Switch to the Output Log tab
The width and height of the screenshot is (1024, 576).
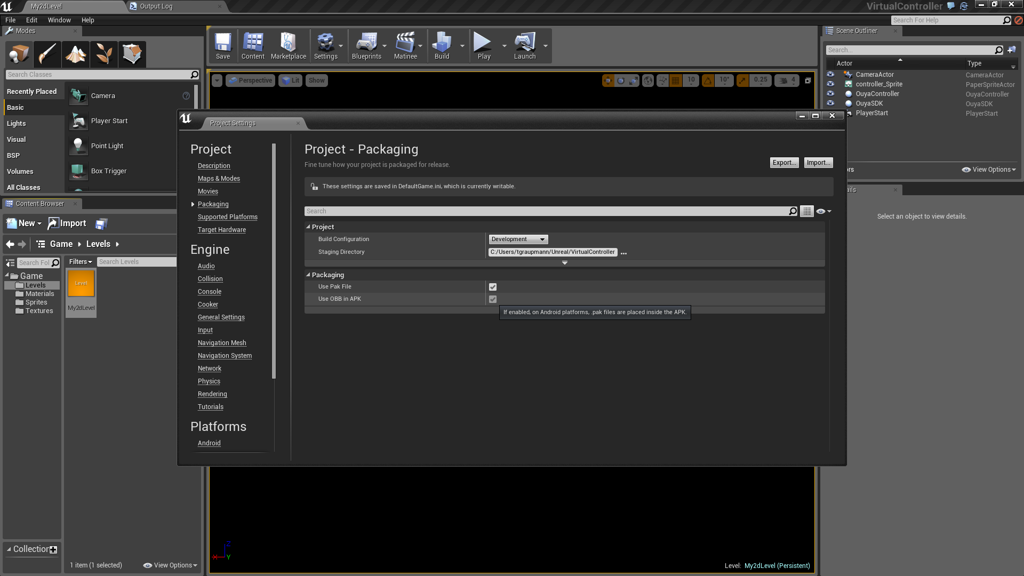[x=156, y=6]
